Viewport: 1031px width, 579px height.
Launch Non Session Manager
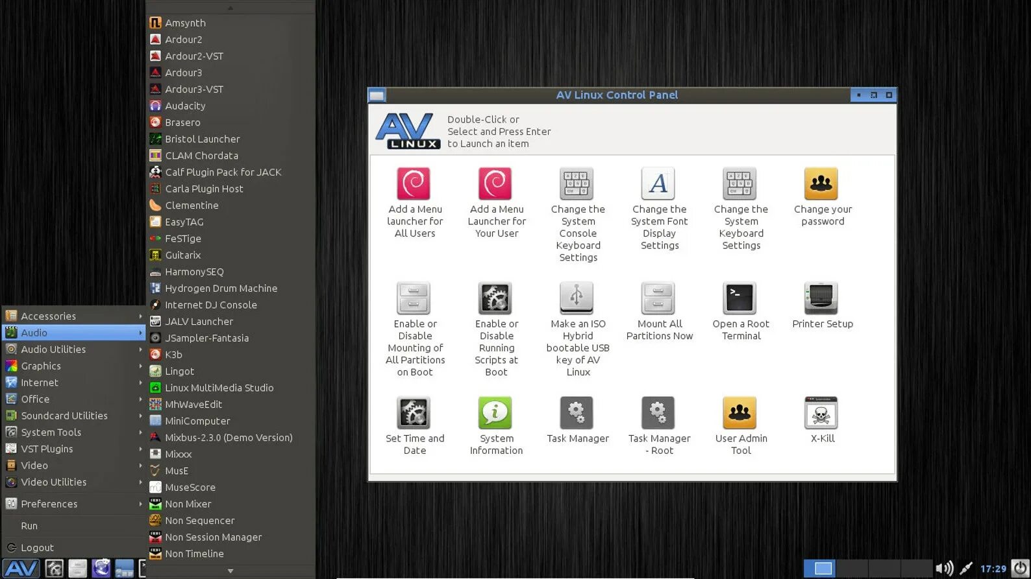(x=230, y=537)
